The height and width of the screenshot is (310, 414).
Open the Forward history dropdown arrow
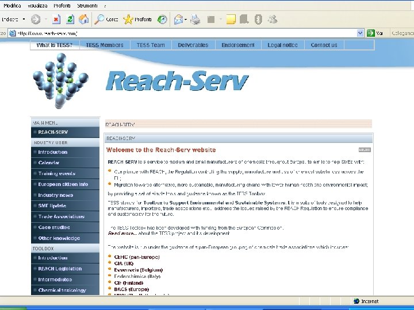pyautogui.click(x=45, y=20)
